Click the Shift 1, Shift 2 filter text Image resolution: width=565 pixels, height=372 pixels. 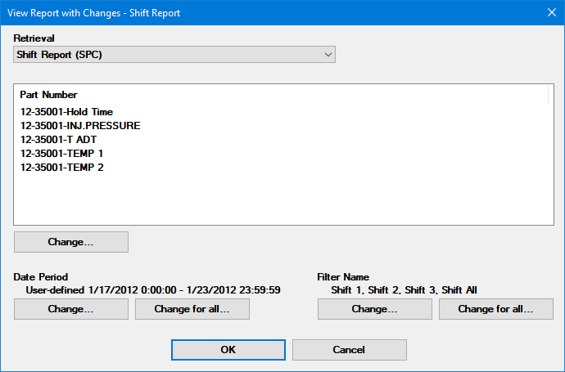[x=404, y=289]
